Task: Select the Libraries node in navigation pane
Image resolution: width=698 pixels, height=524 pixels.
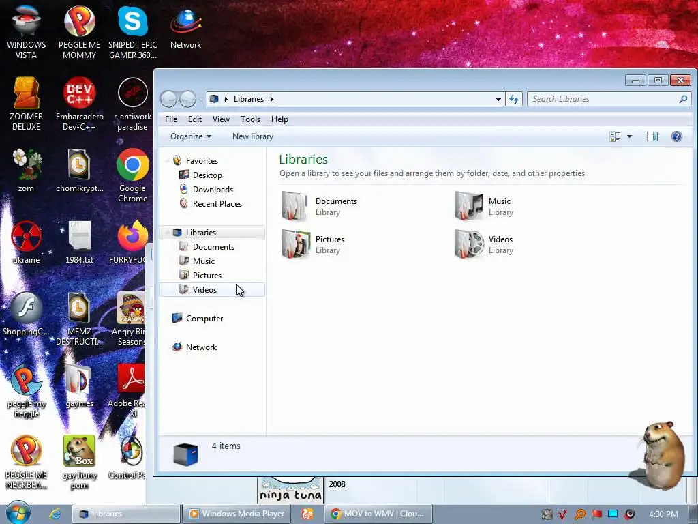Action: [x=212, y=232]
